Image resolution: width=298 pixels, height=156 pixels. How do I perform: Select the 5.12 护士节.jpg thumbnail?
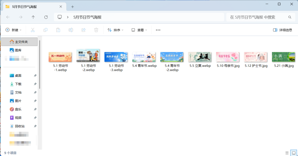pos(256,57)
